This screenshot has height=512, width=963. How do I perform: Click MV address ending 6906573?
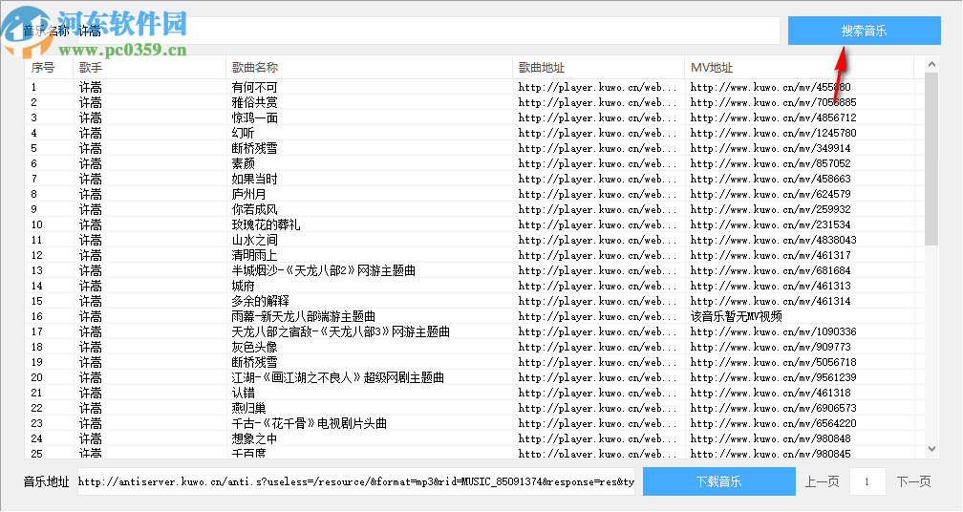pos(773,408)
